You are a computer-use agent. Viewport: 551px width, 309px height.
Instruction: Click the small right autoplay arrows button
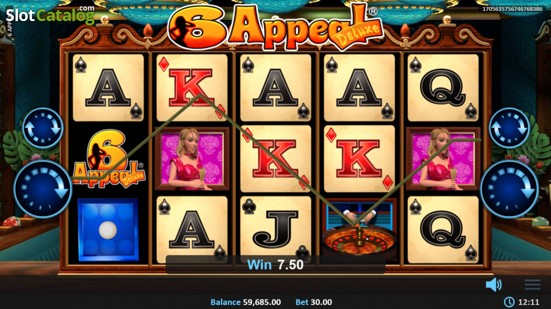coord(509,128)
